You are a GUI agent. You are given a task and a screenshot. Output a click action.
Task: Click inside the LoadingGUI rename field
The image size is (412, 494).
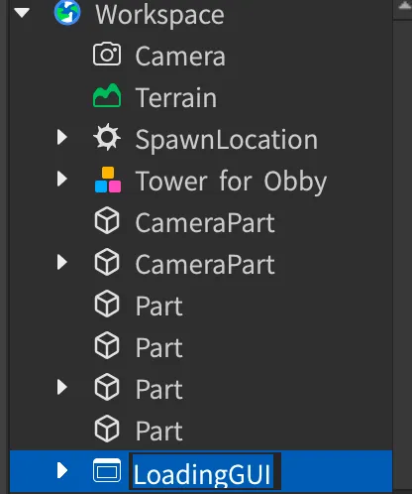pos(205,471)
